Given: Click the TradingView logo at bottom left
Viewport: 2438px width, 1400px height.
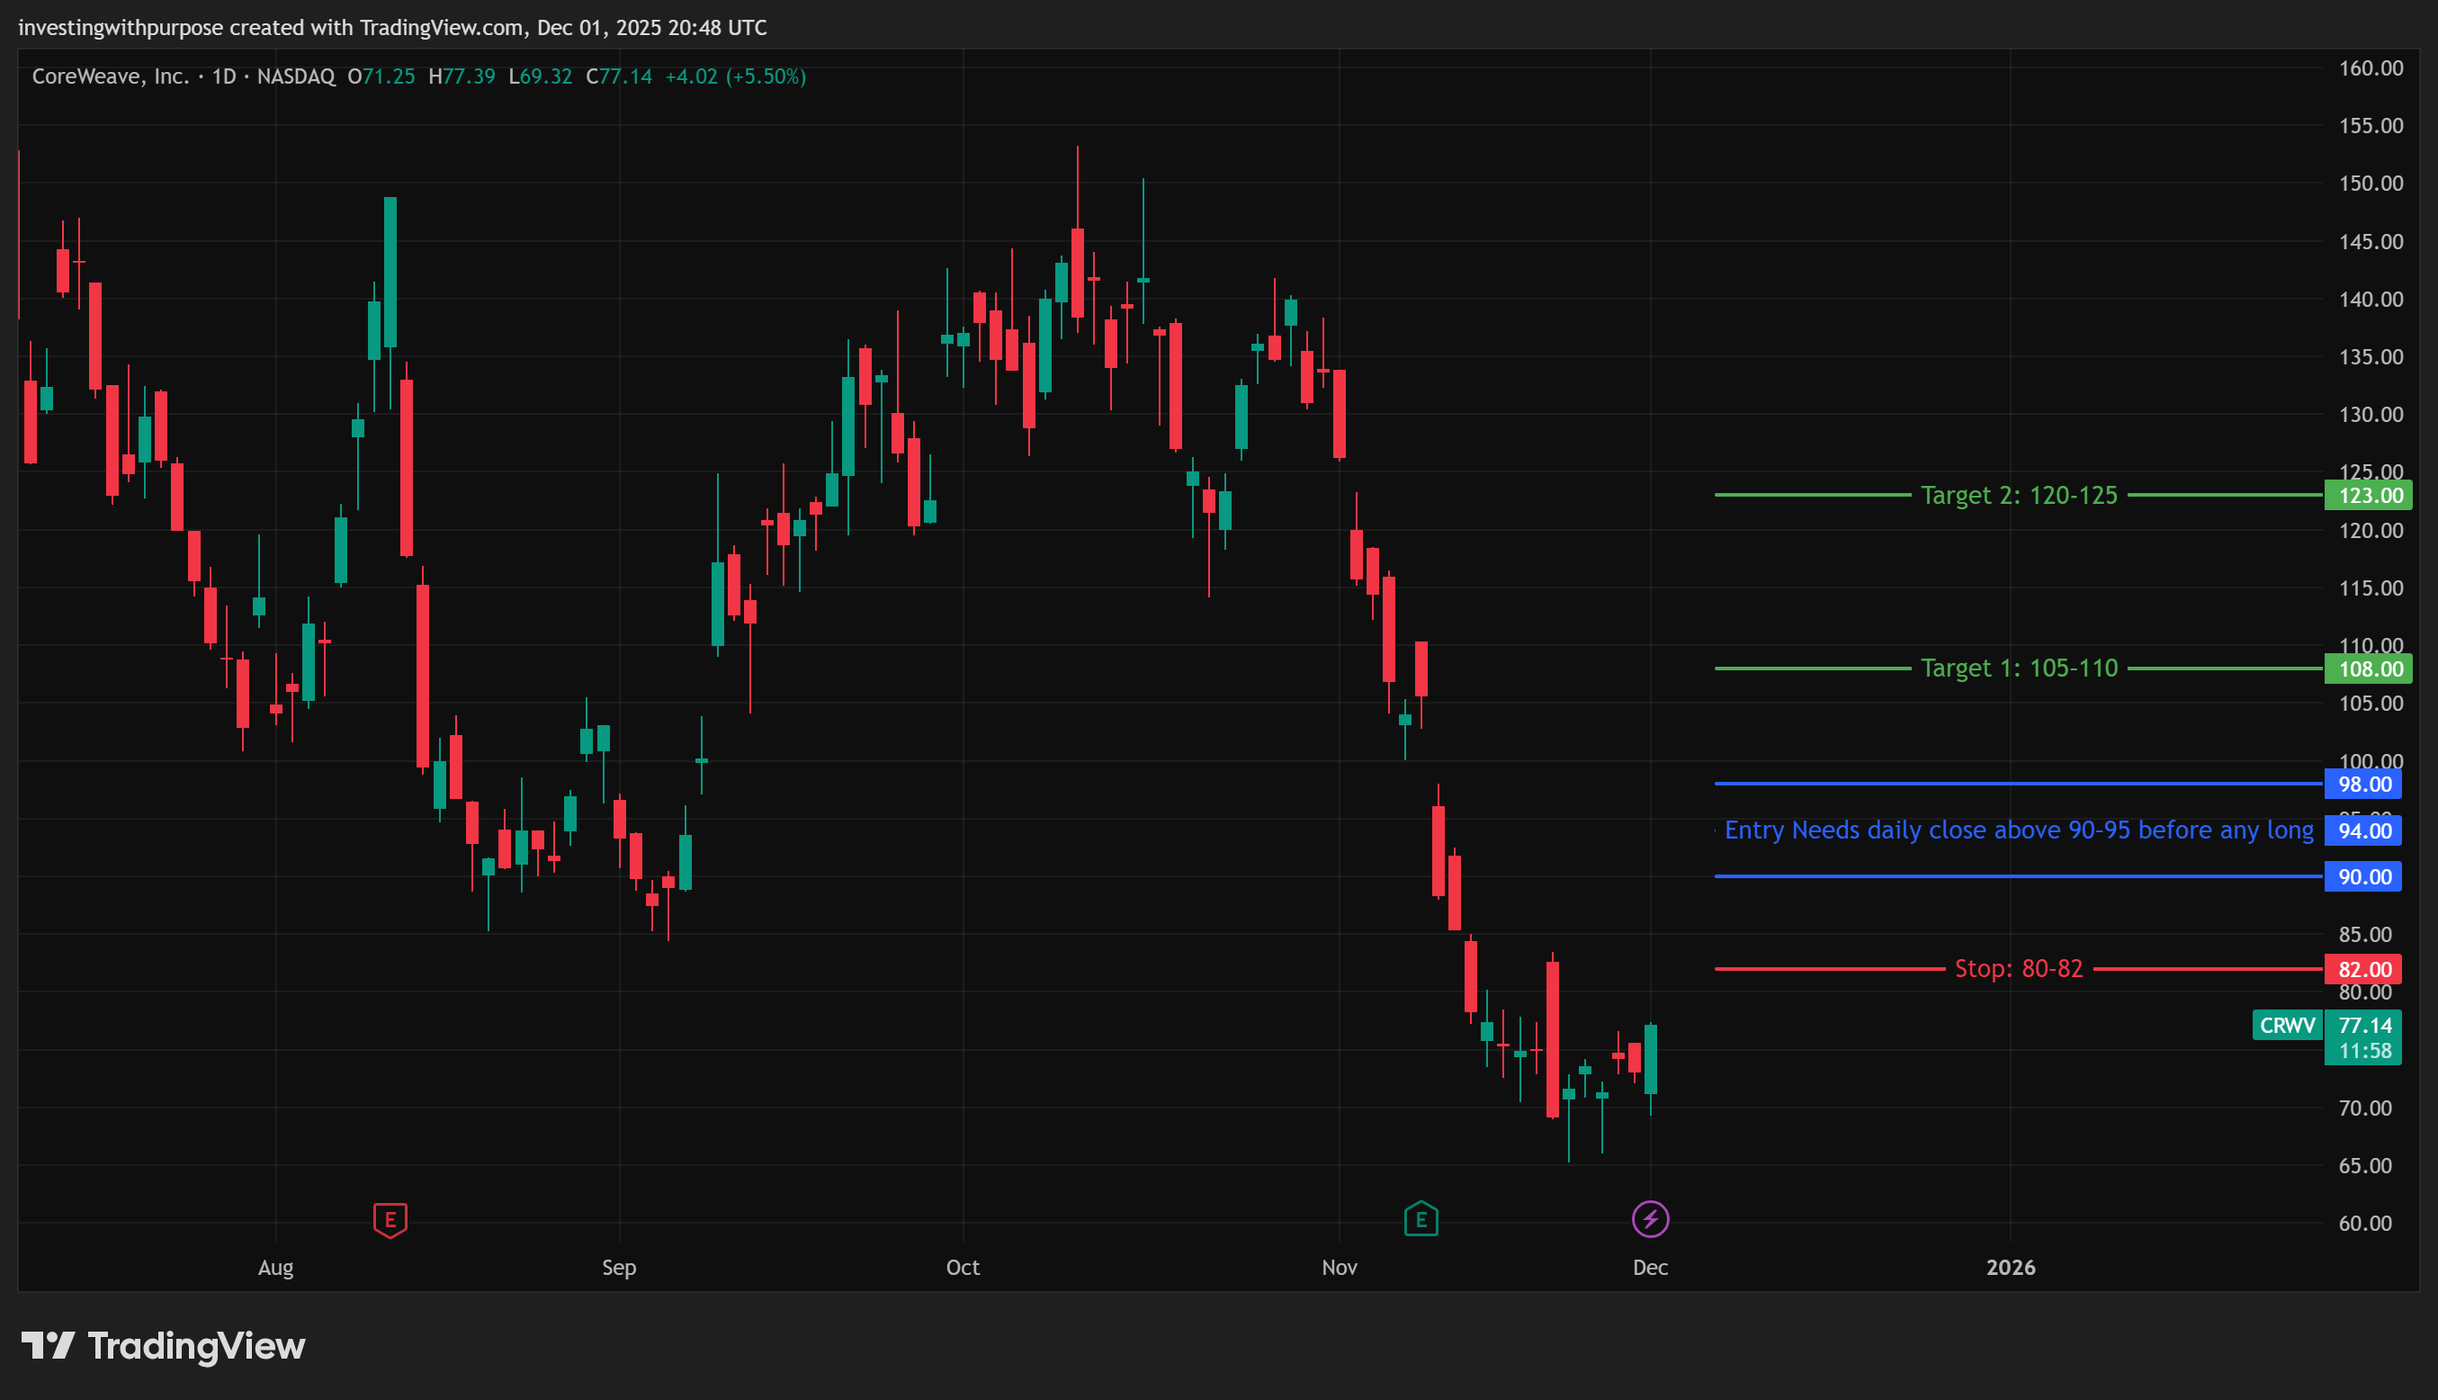Looking at the screenshot, I should [164, 1345].
